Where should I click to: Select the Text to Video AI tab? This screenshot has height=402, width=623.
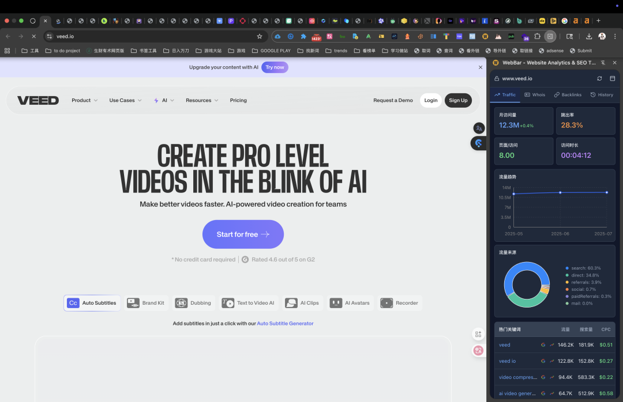(x=248, y=303)
